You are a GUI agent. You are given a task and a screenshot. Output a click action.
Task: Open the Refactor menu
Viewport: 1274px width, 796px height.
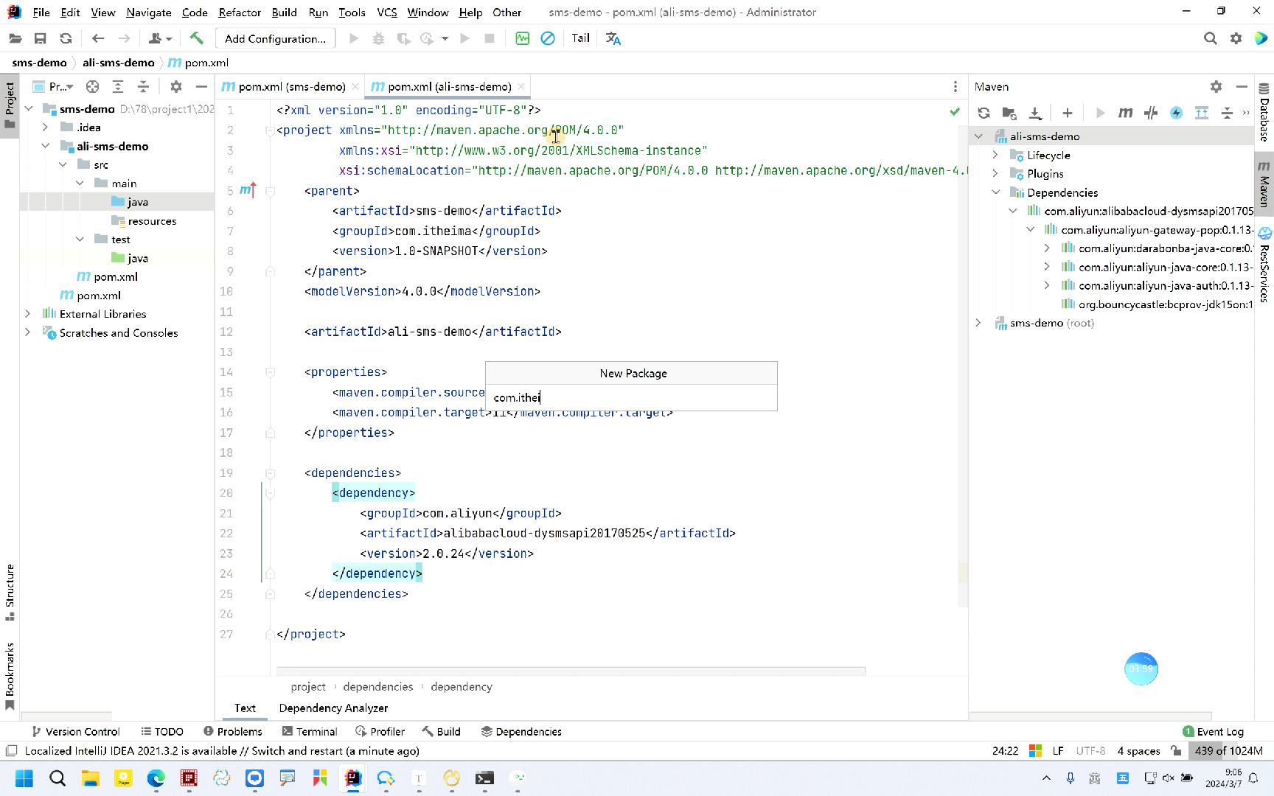tap(239, 13)
